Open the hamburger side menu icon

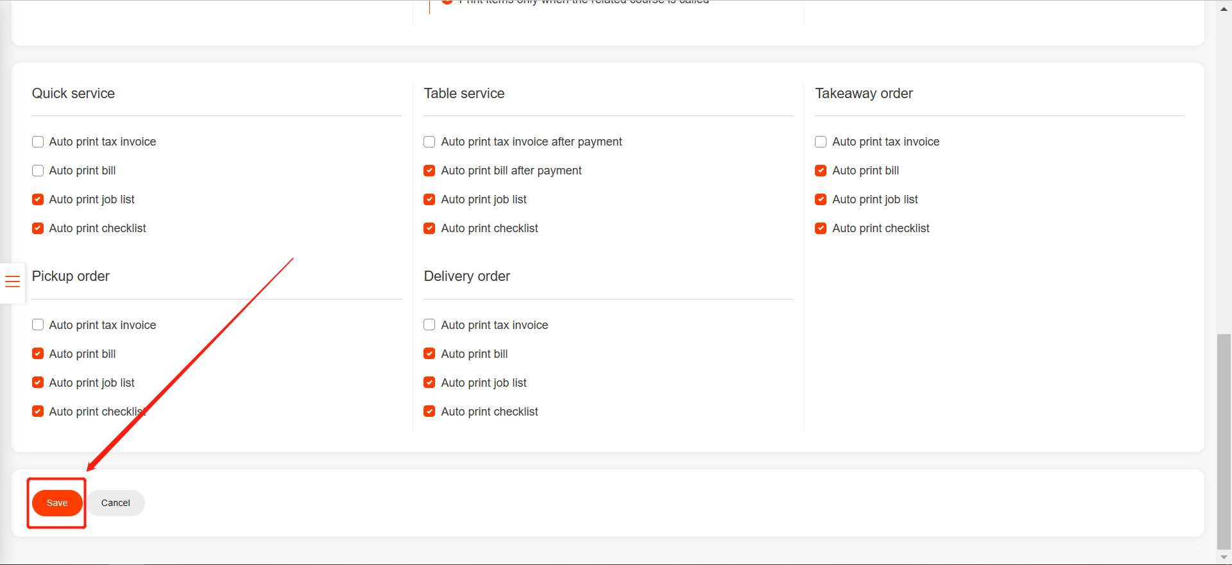coord(12,281)
